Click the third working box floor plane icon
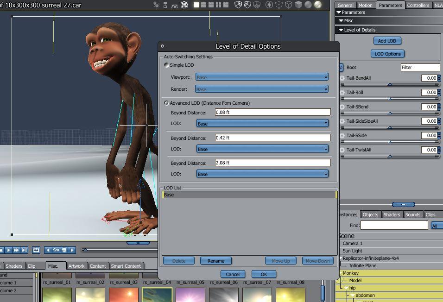This screenshot has width=443, height=302. tap(257, 5)
